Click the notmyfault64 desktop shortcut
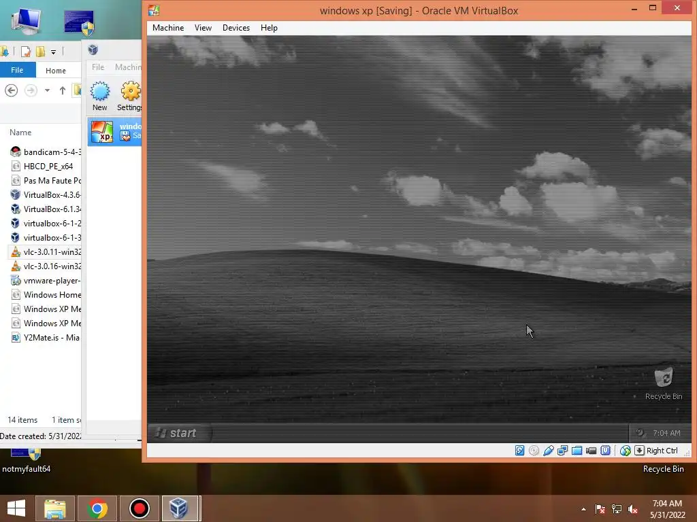 click(27, 461)
